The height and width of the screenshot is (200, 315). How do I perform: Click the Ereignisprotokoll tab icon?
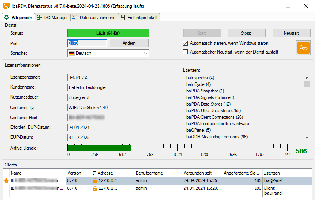pos(123,17)
